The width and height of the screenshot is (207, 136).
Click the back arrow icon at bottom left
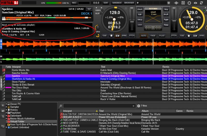(3, 126)
